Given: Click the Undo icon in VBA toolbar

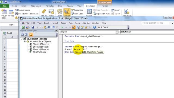Looking at the screenshot, I should [54, 27].
